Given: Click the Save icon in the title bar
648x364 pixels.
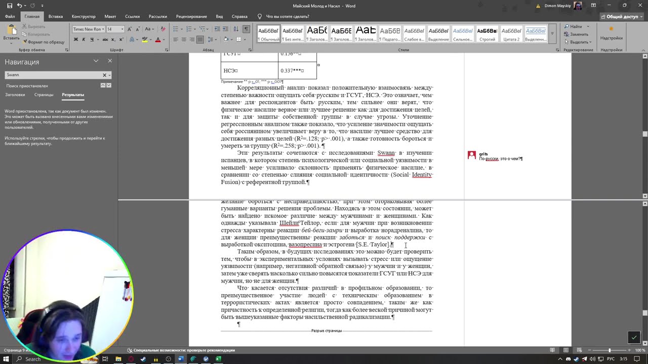Looking at the screenshot, I should (x=10, y=6).
